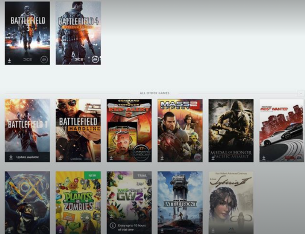This screenshot has width=305, height=234.
Task: Click download icon on Plants vs Zombies tile
Action: tap(60, 230)
